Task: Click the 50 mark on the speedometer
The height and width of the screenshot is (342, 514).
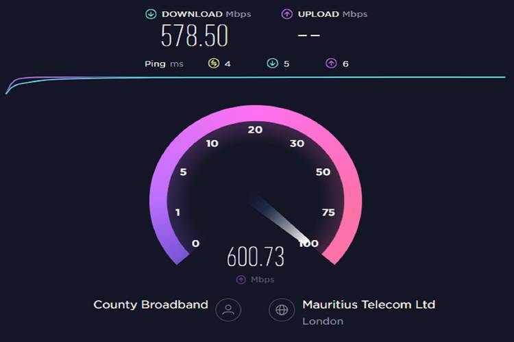Action: point(323,172)
